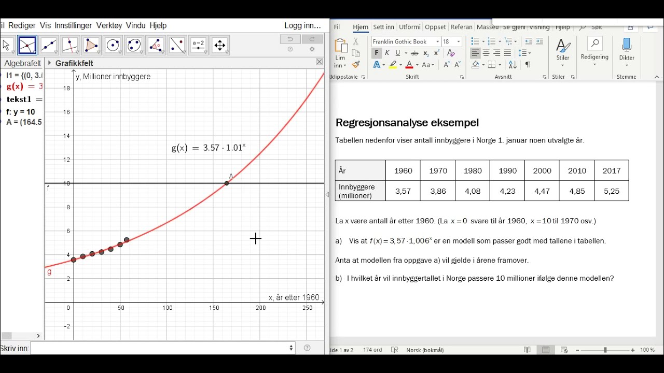Show paragraph marks pilcrow in Word
The height and width of the screenshot is (373, 664).
click(528, 65)
